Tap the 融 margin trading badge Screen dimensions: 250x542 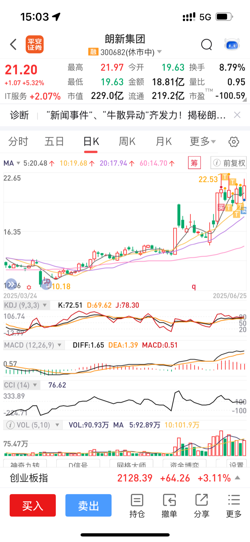(93, 52)
